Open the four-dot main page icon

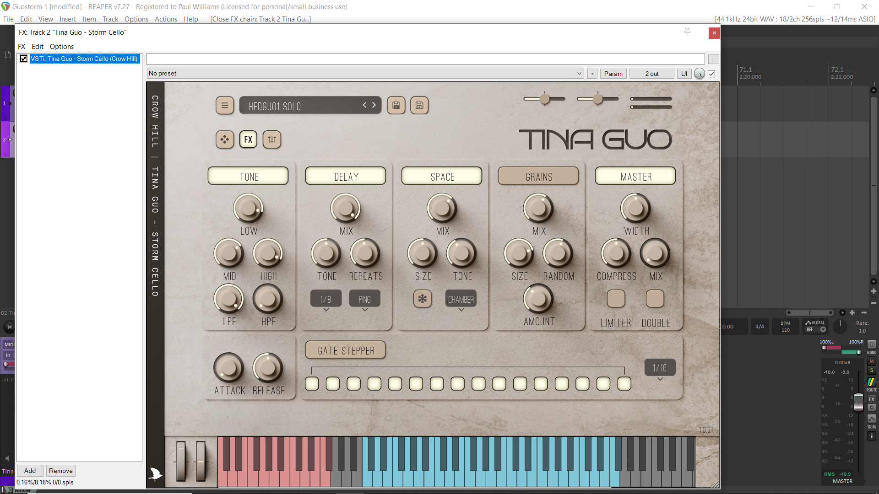coord(224,140)
